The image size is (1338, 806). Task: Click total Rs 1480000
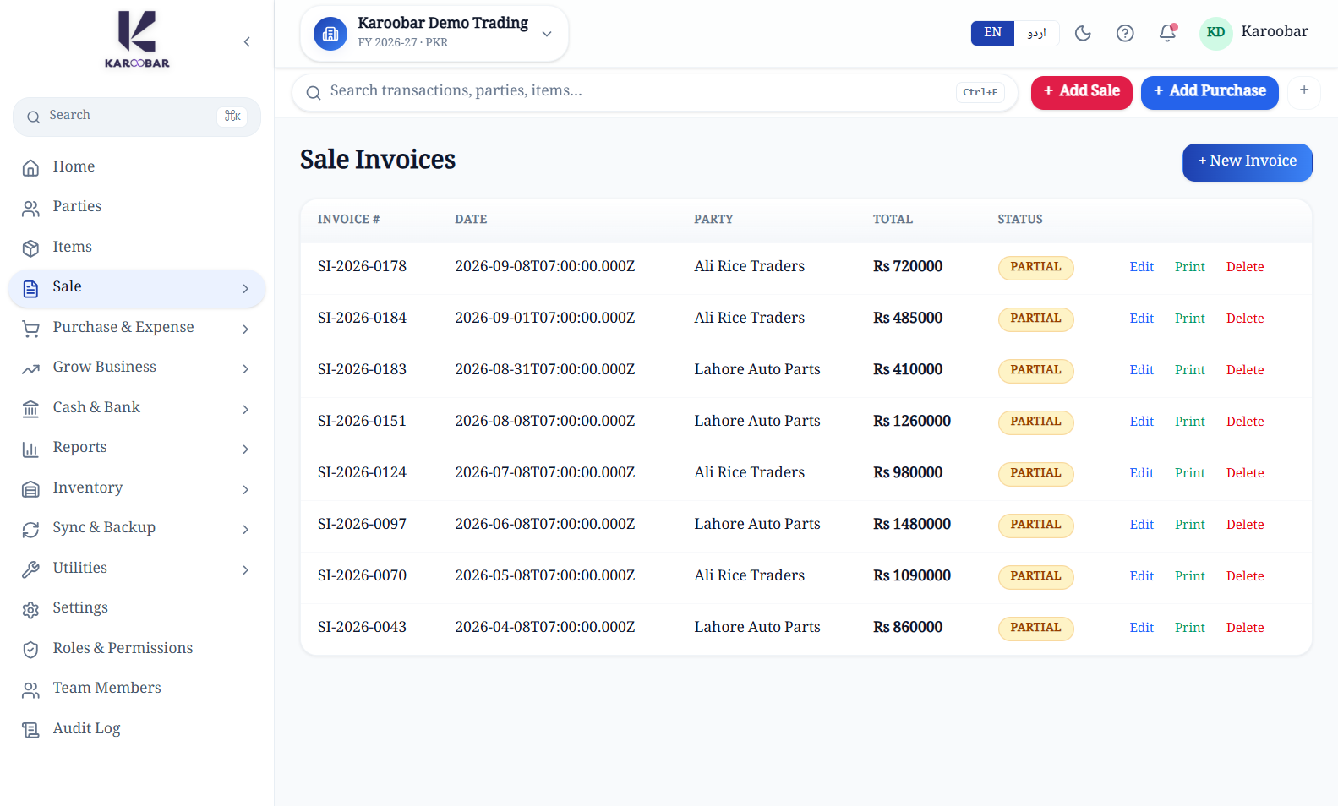[912, 524]
